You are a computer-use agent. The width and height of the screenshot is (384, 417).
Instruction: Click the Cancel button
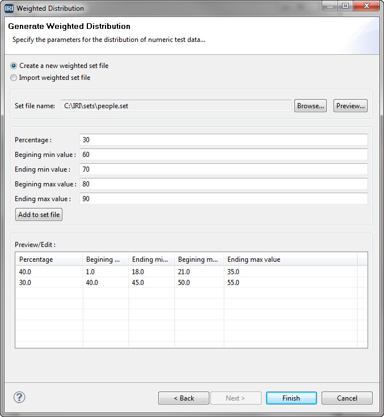347,398
